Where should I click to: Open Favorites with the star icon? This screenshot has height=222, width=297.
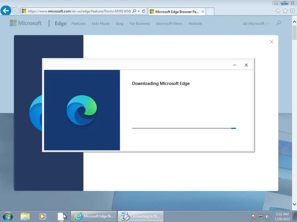pyautogui.click(x=285, y=11)
